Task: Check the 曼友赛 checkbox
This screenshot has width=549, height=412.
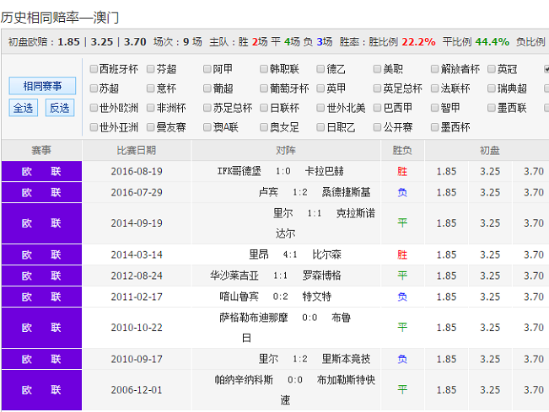Action: click(151, 127)
